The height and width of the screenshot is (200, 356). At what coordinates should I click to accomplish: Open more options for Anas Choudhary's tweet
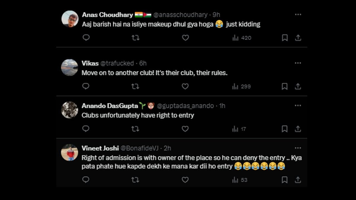pos(298,15)
